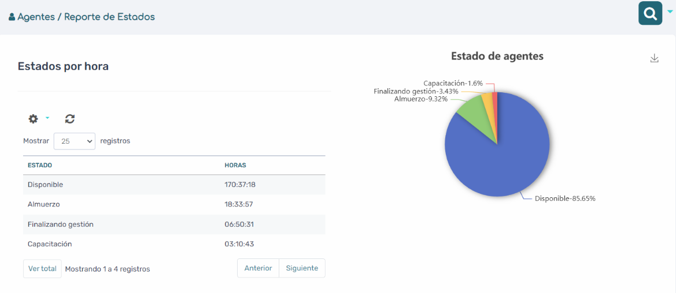Click the Disponible-85.65% chart label
Image resolution: width=676 pixels, height=293 pixels.
(565, 199)
